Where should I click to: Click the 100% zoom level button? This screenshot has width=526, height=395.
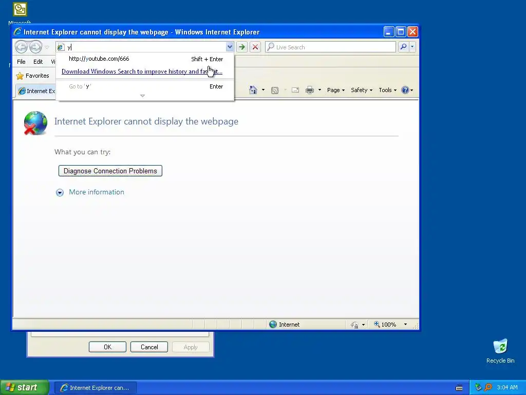(385, 325)
